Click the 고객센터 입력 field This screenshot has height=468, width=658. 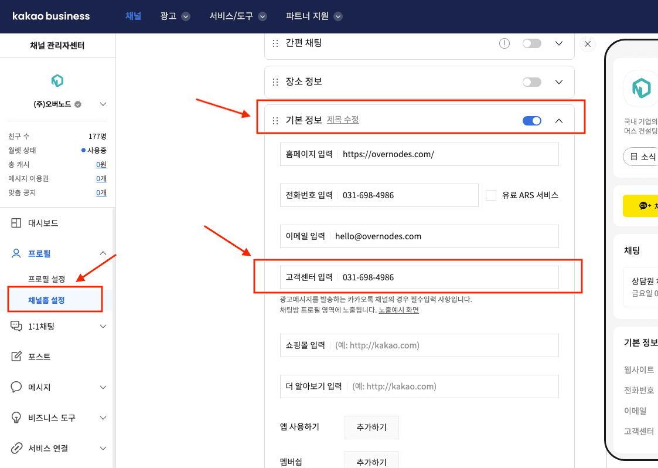point(419,277)
